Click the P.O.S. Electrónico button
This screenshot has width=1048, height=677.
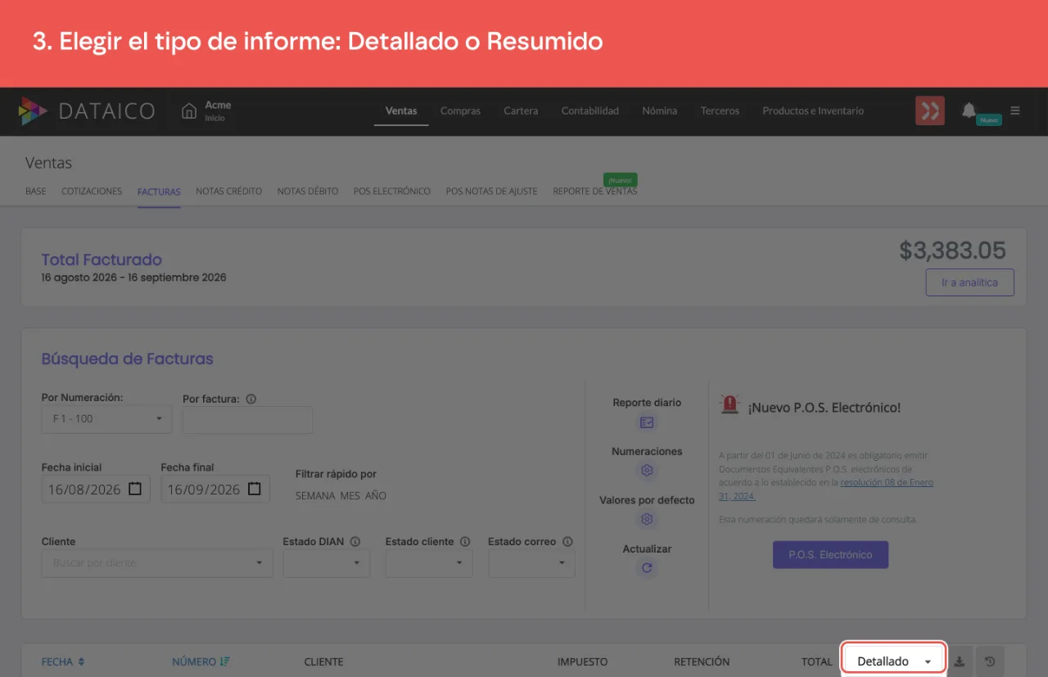(830, 554)
